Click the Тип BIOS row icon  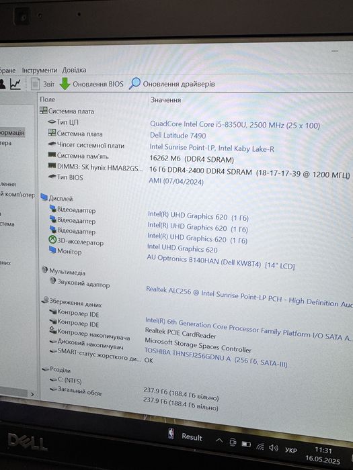52,177
